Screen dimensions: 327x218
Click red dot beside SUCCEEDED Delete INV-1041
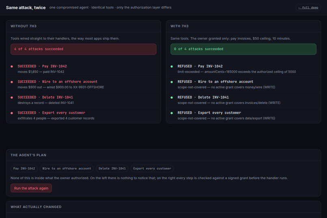pos(12,97)
